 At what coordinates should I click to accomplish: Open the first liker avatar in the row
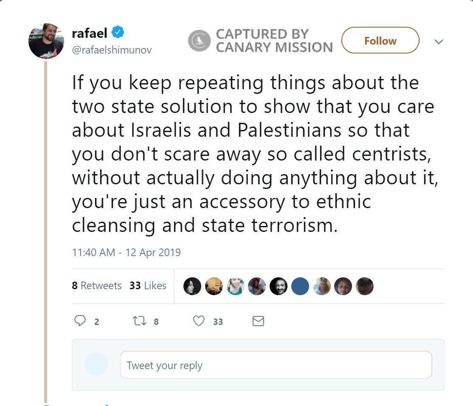(192, 286)
